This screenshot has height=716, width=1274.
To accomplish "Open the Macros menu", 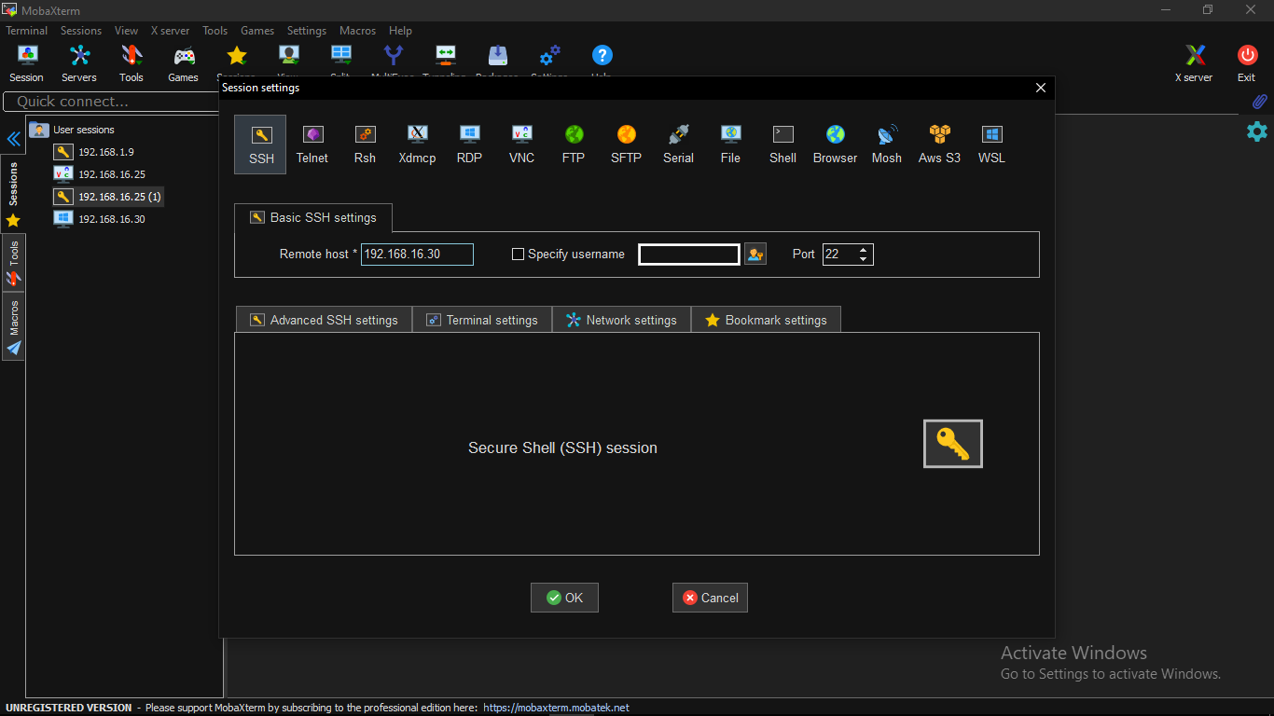I will (x=357, y=31).
